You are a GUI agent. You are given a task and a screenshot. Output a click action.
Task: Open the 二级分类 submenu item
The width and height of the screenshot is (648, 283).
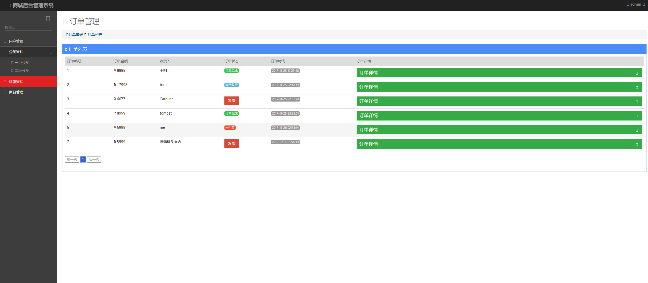(x=22, y=70)
